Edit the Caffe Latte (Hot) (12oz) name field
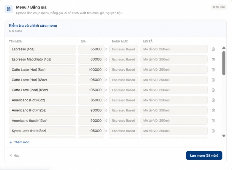Image resolution: width=232 pixels, height=170 pixels. 42,80
